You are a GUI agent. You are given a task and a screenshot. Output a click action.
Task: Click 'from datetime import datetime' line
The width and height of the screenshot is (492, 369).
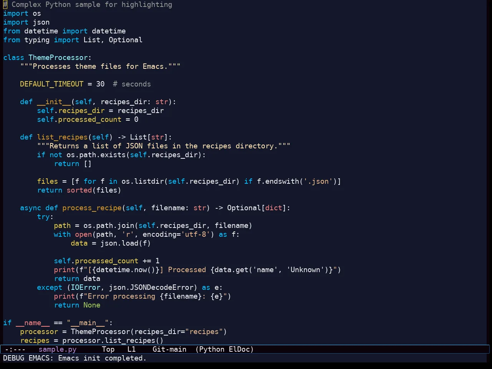(x=64, y=31)
